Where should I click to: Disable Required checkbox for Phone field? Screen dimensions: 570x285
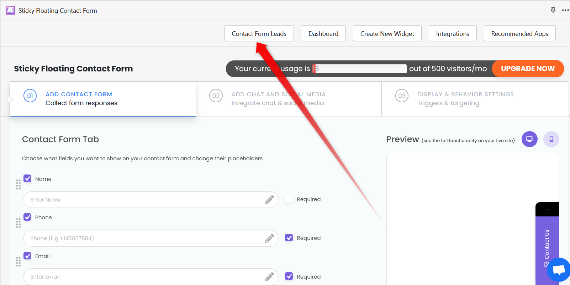pos(289,238)
